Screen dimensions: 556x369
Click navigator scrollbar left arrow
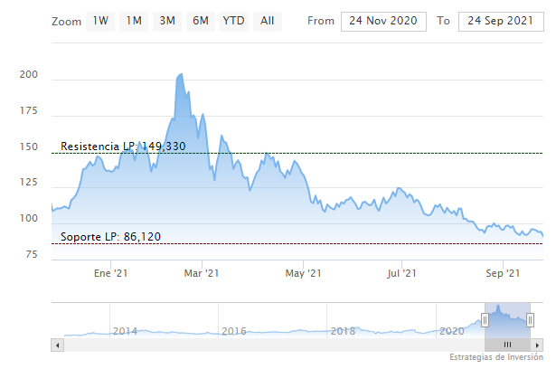pyautogui.click(x=58, y=345)
